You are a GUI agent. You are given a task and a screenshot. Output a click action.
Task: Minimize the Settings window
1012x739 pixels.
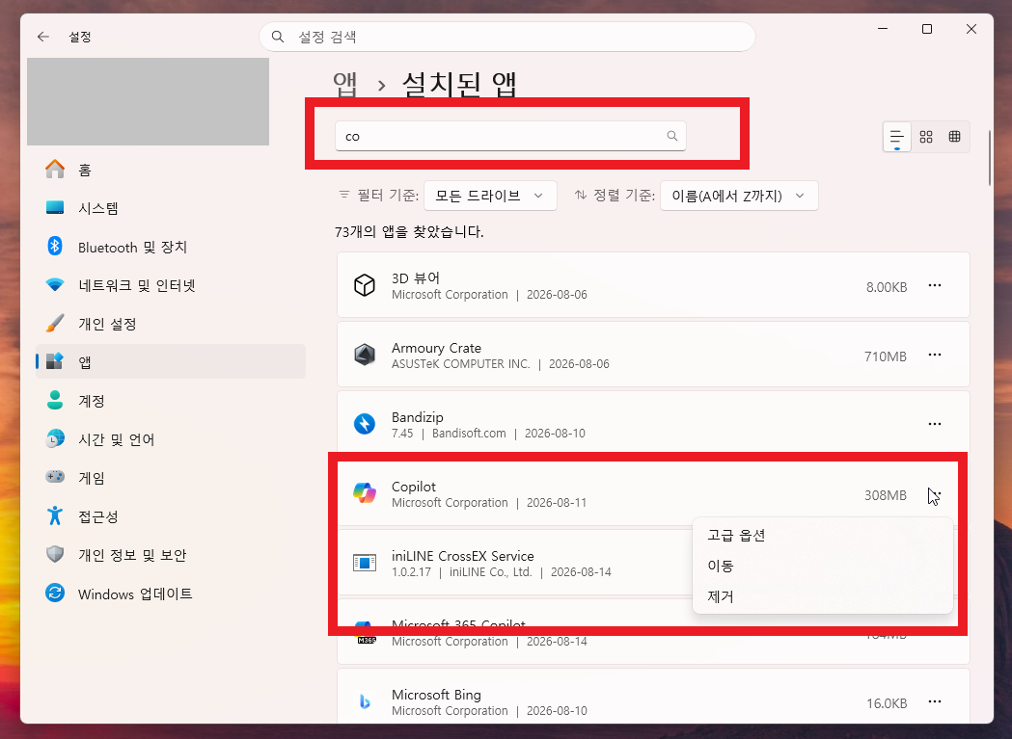point(883,29)
